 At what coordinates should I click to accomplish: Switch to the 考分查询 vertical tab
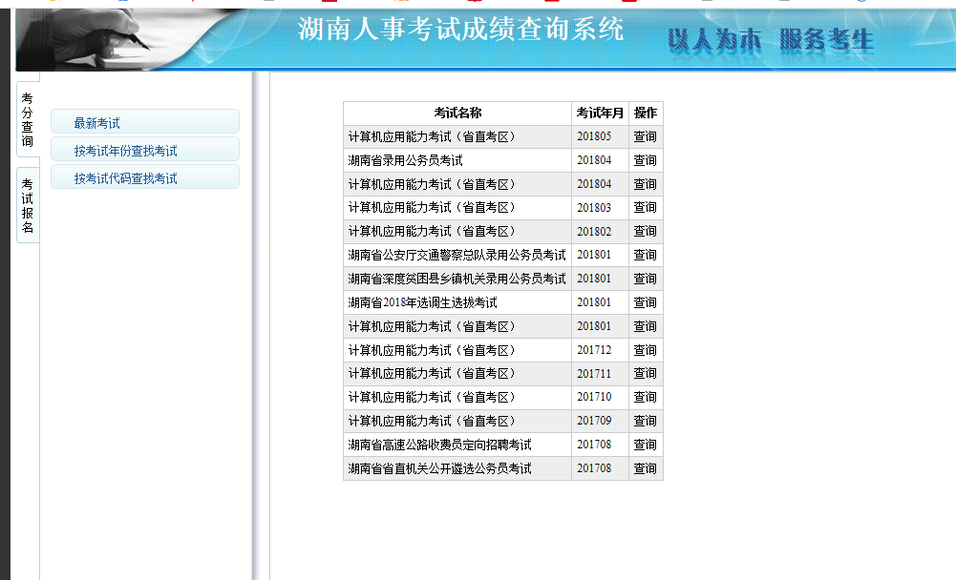[x=28, y=119]
